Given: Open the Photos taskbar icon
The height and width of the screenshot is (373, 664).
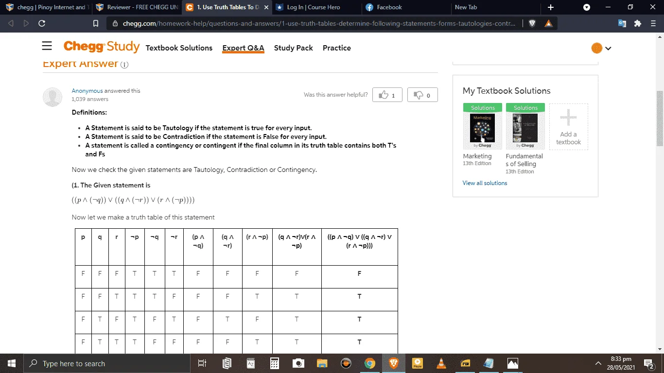Looking at the screenshot, I should click(513, 363).
